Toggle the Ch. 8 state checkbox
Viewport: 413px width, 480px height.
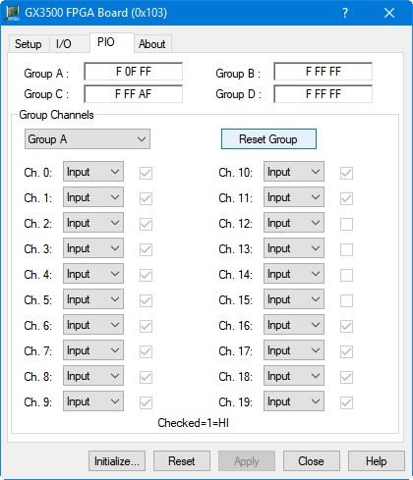146,377
